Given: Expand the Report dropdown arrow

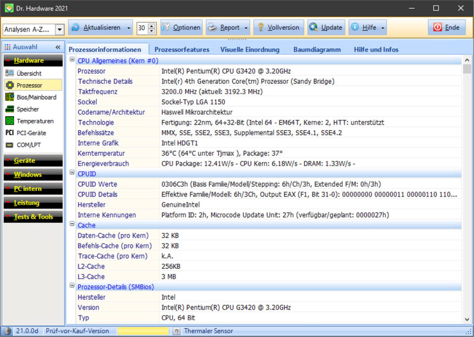Looking at the screenshot, I should [x=247, y=28].
